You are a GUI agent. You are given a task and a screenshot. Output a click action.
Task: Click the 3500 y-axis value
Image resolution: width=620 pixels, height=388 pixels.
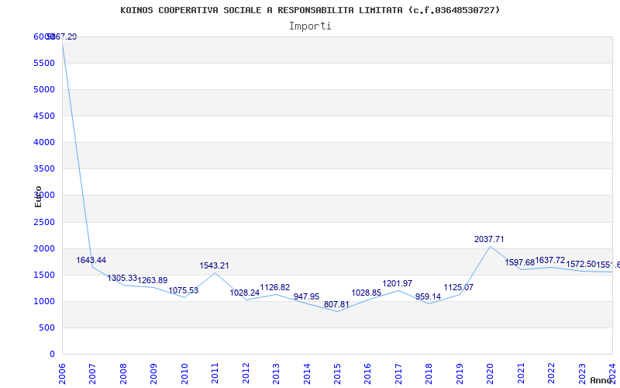44,168
